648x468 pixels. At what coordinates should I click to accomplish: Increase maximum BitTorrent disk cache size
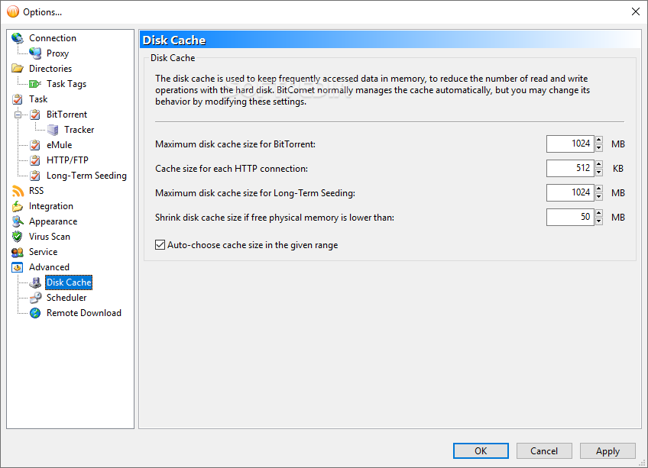pyautogui.click(x=599, y=140)
